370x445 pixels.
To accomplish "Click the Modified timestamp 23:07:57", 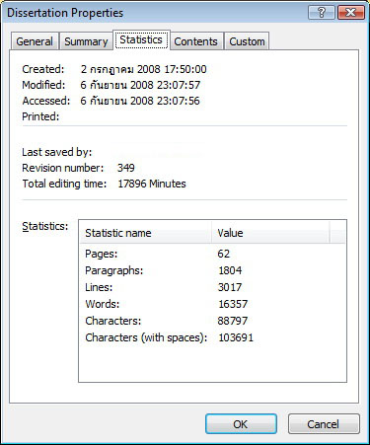I will [x=179, y=85].
